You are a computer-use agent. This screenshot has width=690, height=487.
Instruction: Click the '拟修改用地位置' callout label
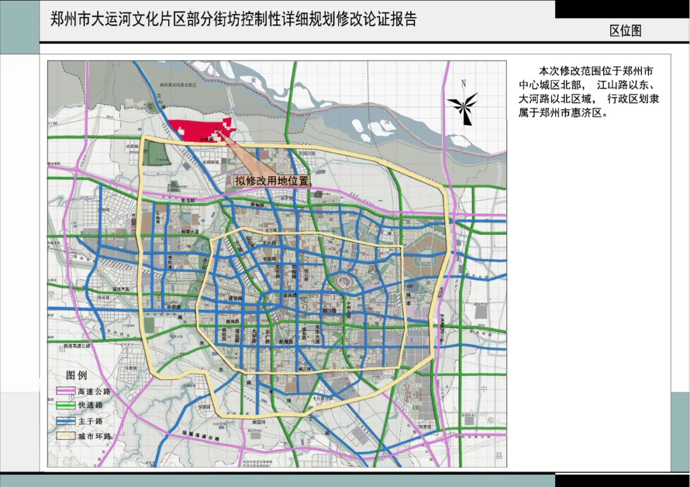coord(272,181)
